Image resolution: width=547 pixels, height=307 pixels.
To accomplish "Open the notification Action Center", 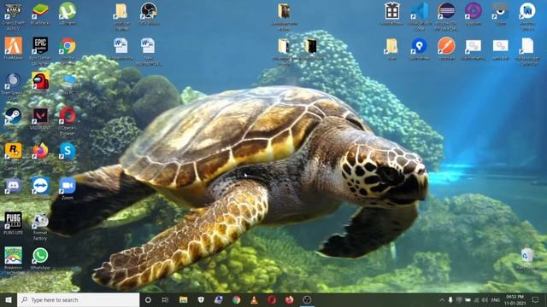I will [536, 299].
